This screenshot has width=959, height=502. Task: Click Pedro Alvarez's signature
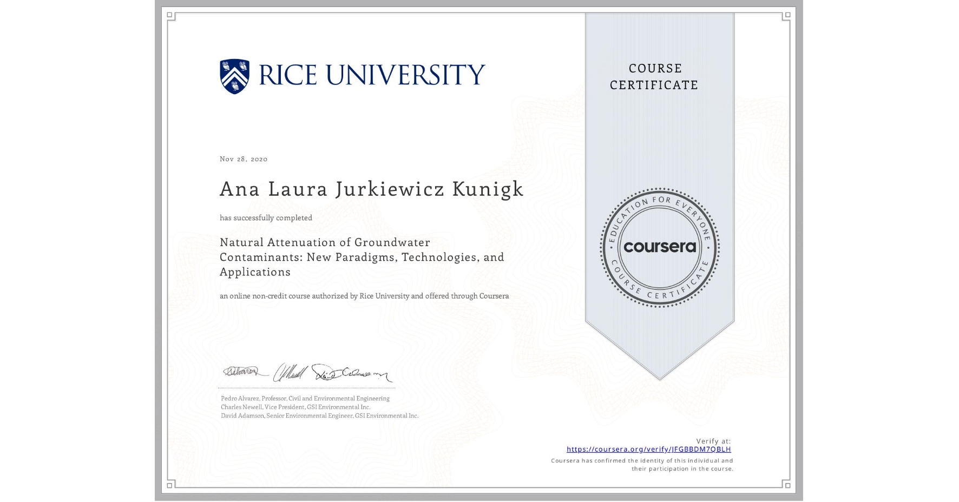(244, 371)
